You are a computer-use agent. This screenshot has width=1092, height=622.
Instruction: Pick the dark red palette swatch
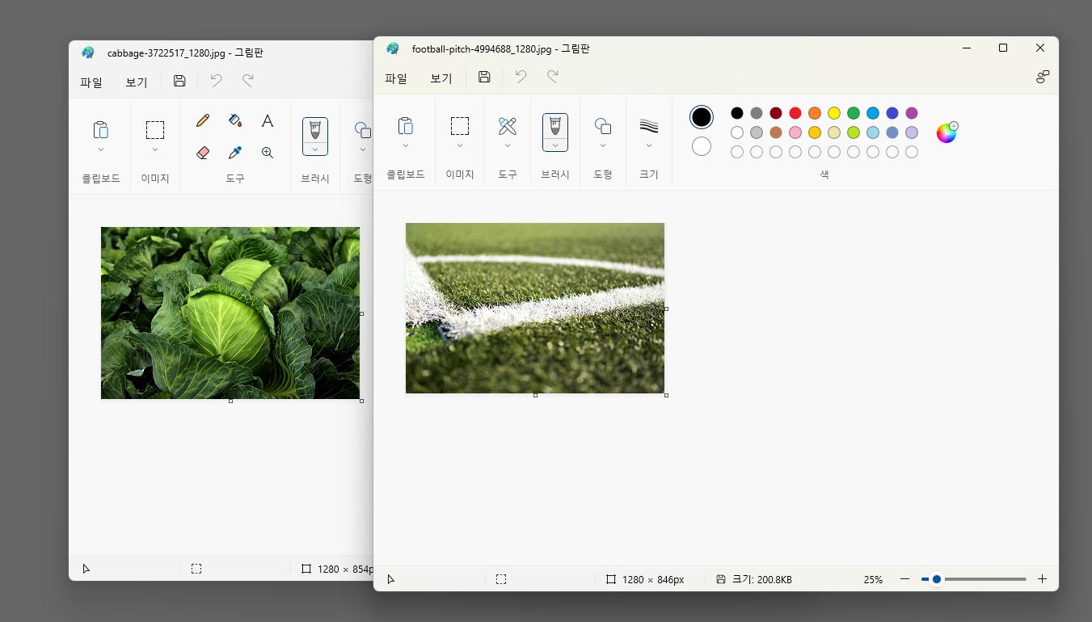(x=776, y=113)
